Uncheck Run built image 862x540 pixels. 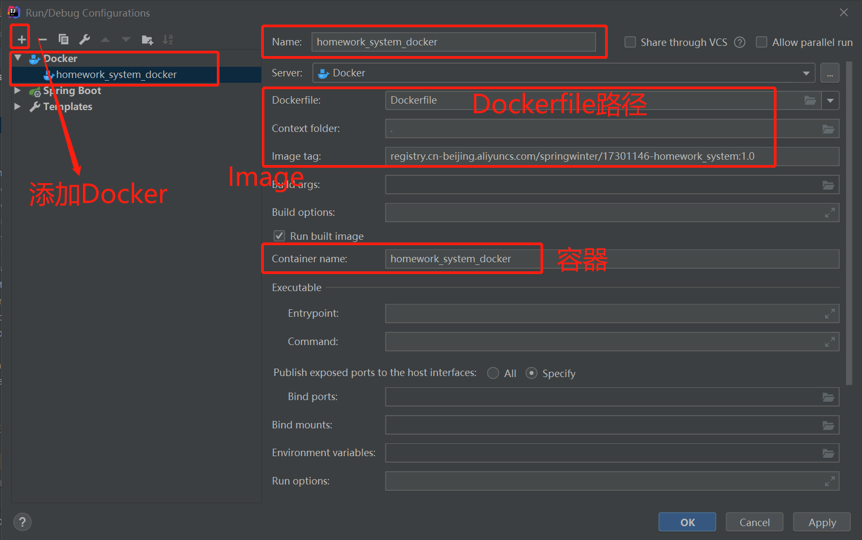pyautogui.click(x=279, y=236)
